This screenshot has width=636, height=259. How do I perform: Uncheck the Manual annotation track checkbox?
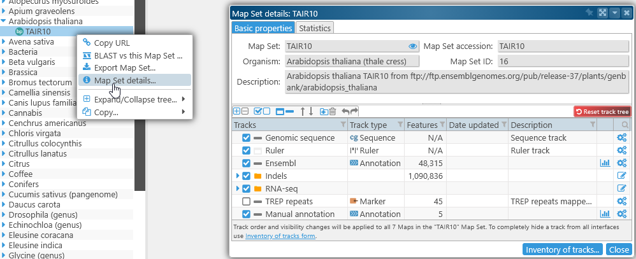point(246,214)
